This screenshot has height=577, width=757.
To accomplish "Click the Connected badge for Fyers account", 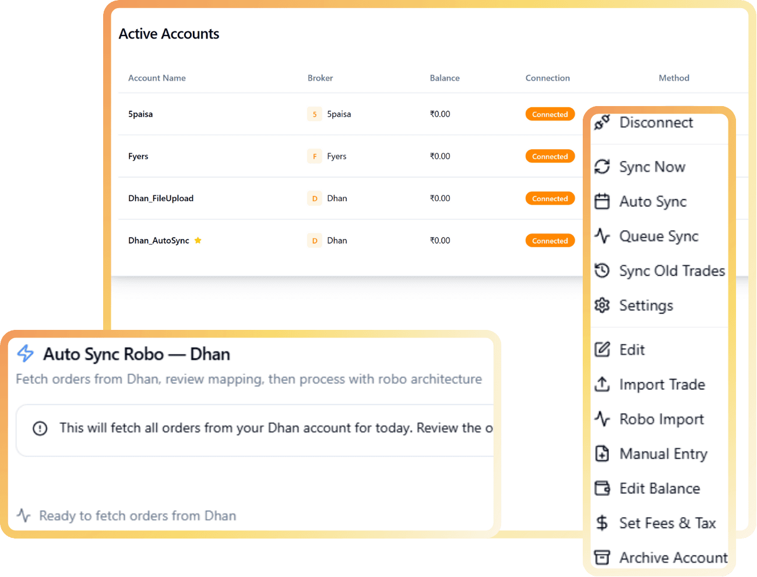I will (550, 156).
